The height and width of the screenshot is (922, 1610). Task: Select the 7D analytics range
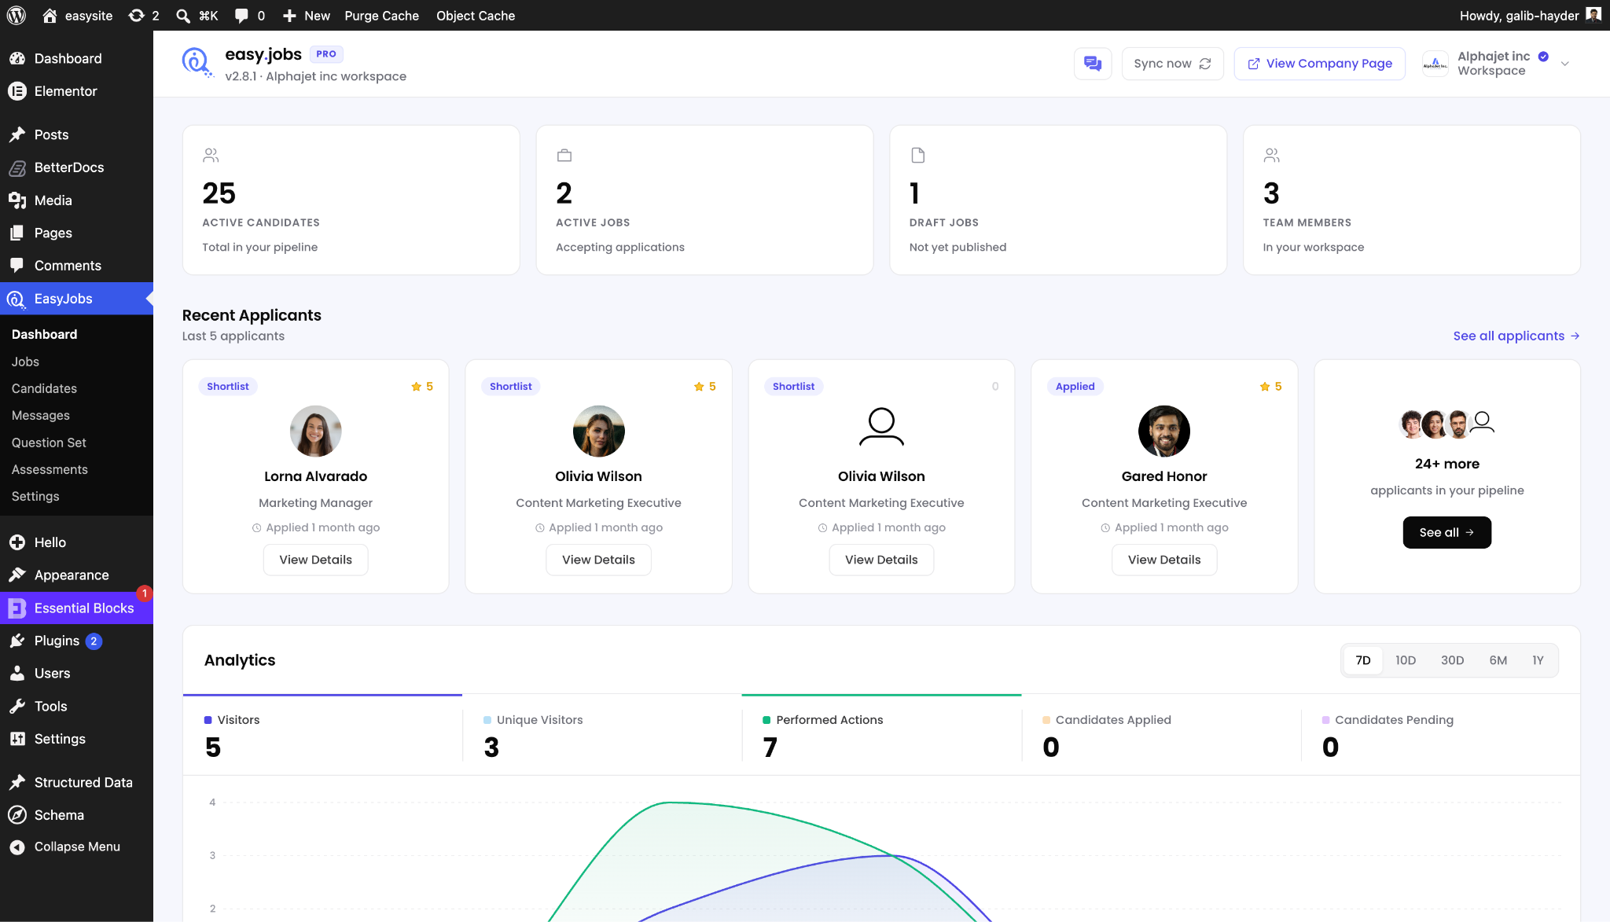pyautogui.click(x=1363, y=660)
